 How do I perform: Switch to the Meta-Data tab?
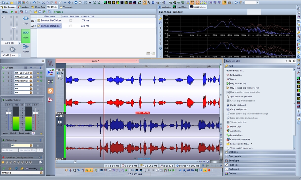click(39, 7)
